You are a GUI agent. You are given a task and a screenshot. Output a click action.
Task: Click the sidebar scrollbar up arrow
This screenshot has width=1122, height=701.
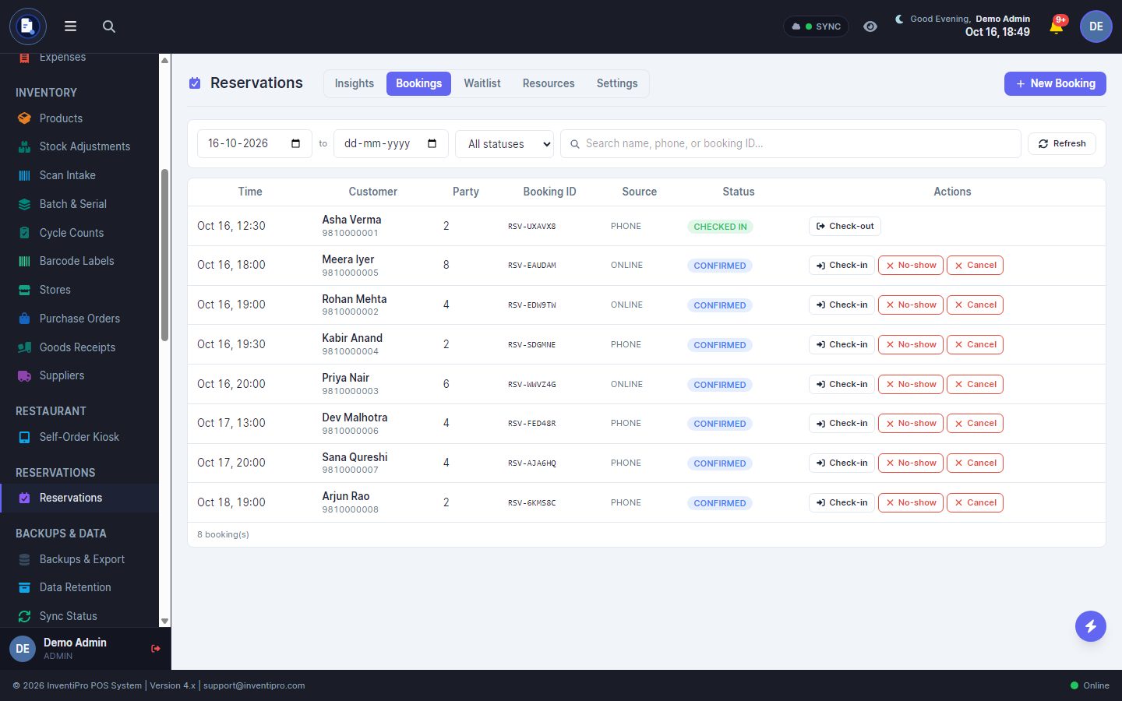(164, 60)
